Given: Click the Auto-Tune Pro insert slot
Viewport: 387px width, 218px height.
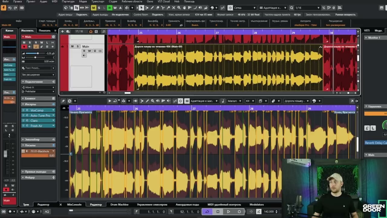Looking at the screenshot, I should [x=40, y=115].
